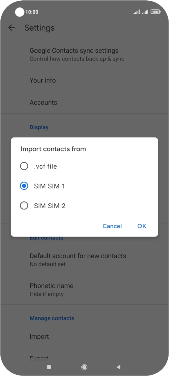
Task: Open Your info settings entry
Action: tap(84, 80)
